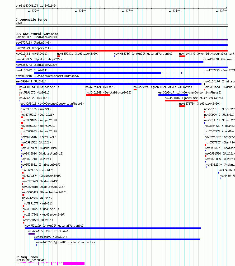Select nsv3368422 (Audano2019) label
Viewport: 235px width, 266px height.
[41, 209]
